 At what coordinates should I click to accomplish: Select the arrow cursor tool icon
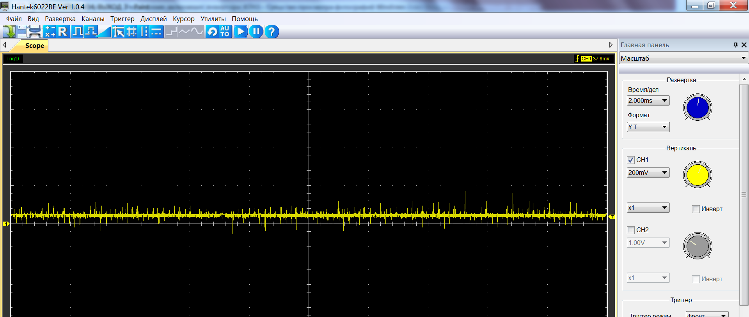tap(119, 32)
